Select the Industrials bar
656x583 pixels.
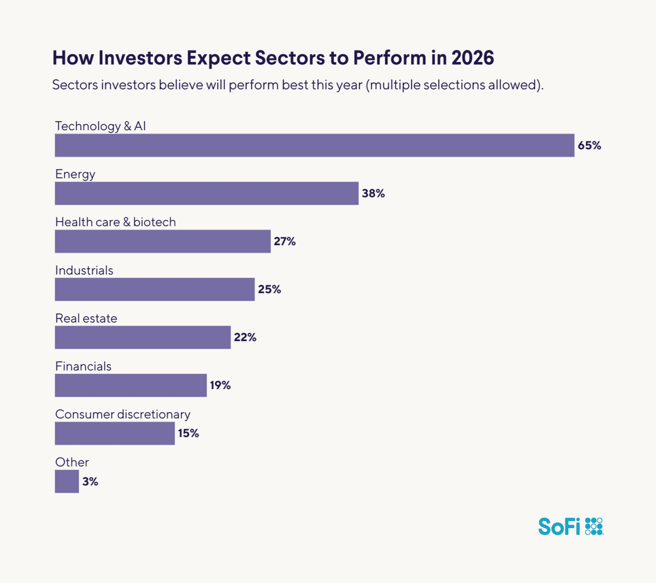[x=155, y=289]
